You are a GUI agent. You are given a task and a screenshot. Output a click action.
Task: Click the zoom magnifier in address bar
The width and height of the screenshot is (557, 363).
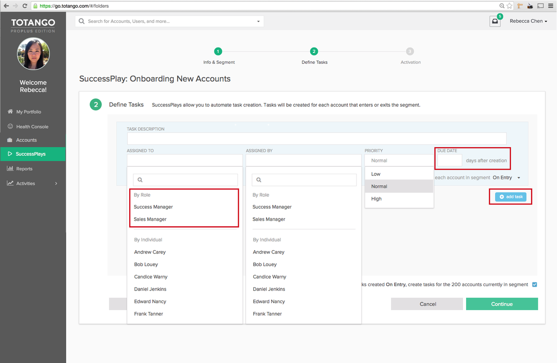[x=502, y=6]
